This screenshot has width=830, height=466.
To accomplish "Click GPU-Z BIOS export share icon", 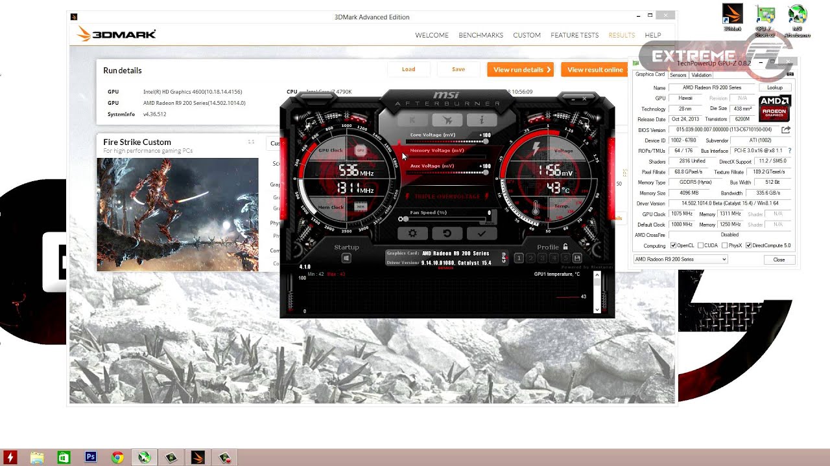I will (786, 129).
